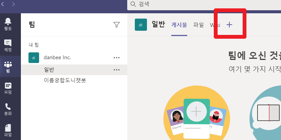
Task: Open more options for 일반 channel
Action: tap(117, 70)
